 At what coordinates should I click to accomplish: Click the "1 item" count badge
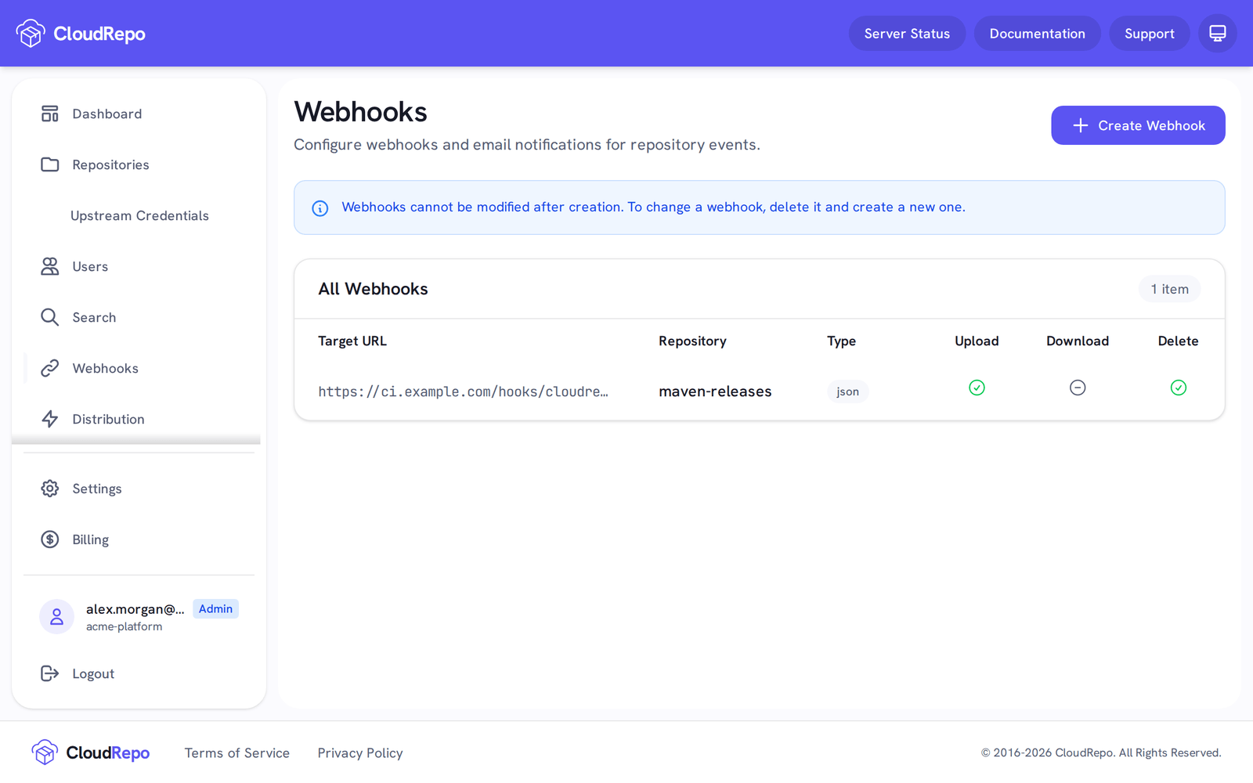point(1169,289)
